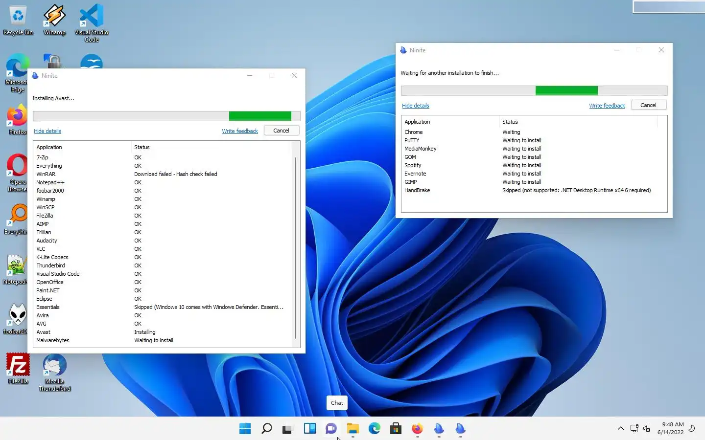Image resolution: width=705 pixels, height=440 pixels.
Task: Open the clock showing 9:48 AM
Action: point(670,428)
